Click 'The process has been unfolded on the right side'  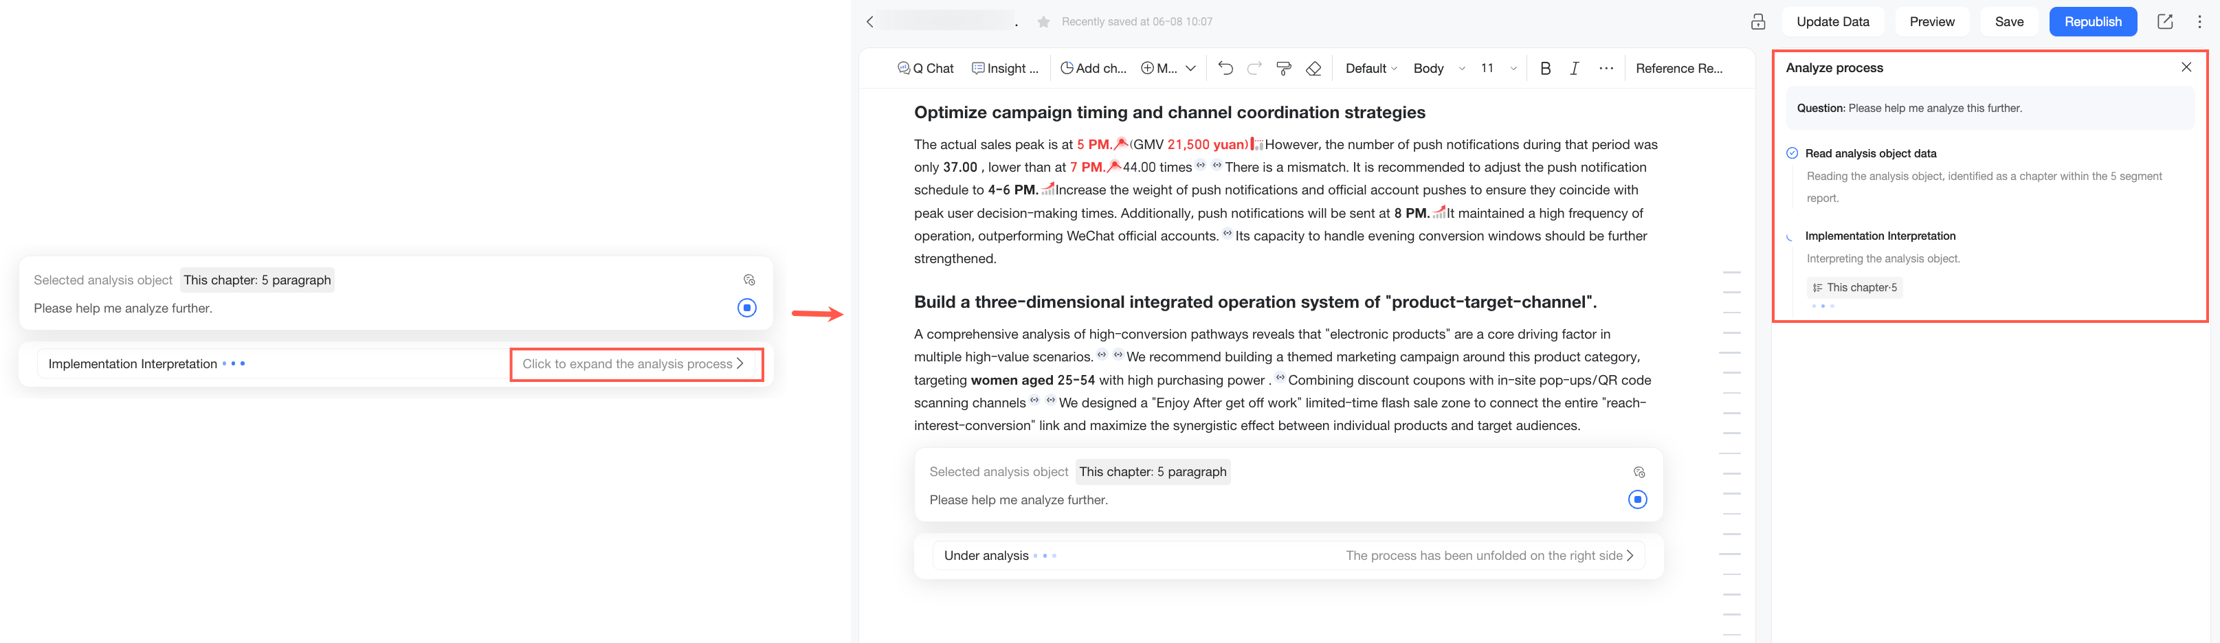click(x=1489, y=556)
